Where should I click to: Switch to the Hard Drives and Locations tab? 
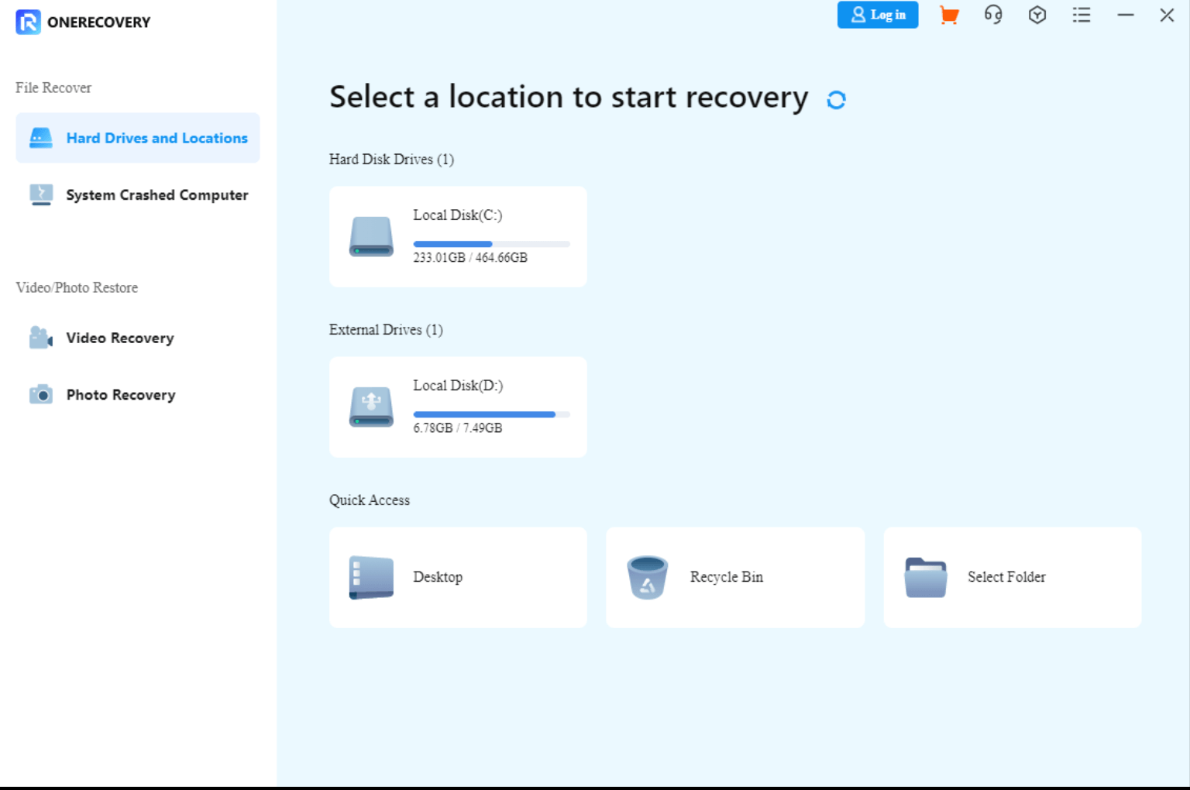137,138
